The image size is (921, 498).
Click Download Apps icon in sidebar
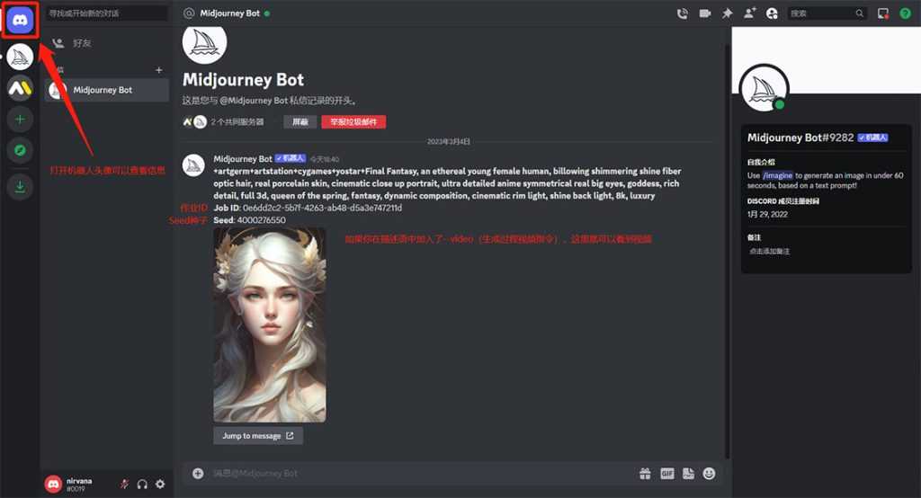pyautogui.click(x=20, y=187)
